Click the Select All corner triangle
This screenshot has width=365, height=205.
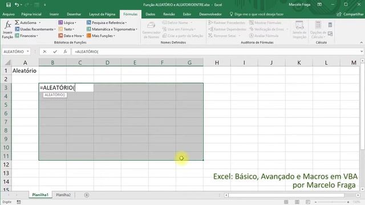pos(7,62)
